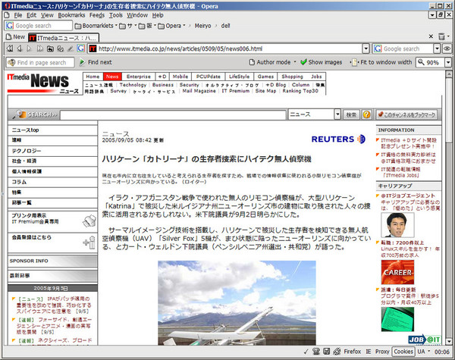Click the Rewind navigation icon

(10, 49)
